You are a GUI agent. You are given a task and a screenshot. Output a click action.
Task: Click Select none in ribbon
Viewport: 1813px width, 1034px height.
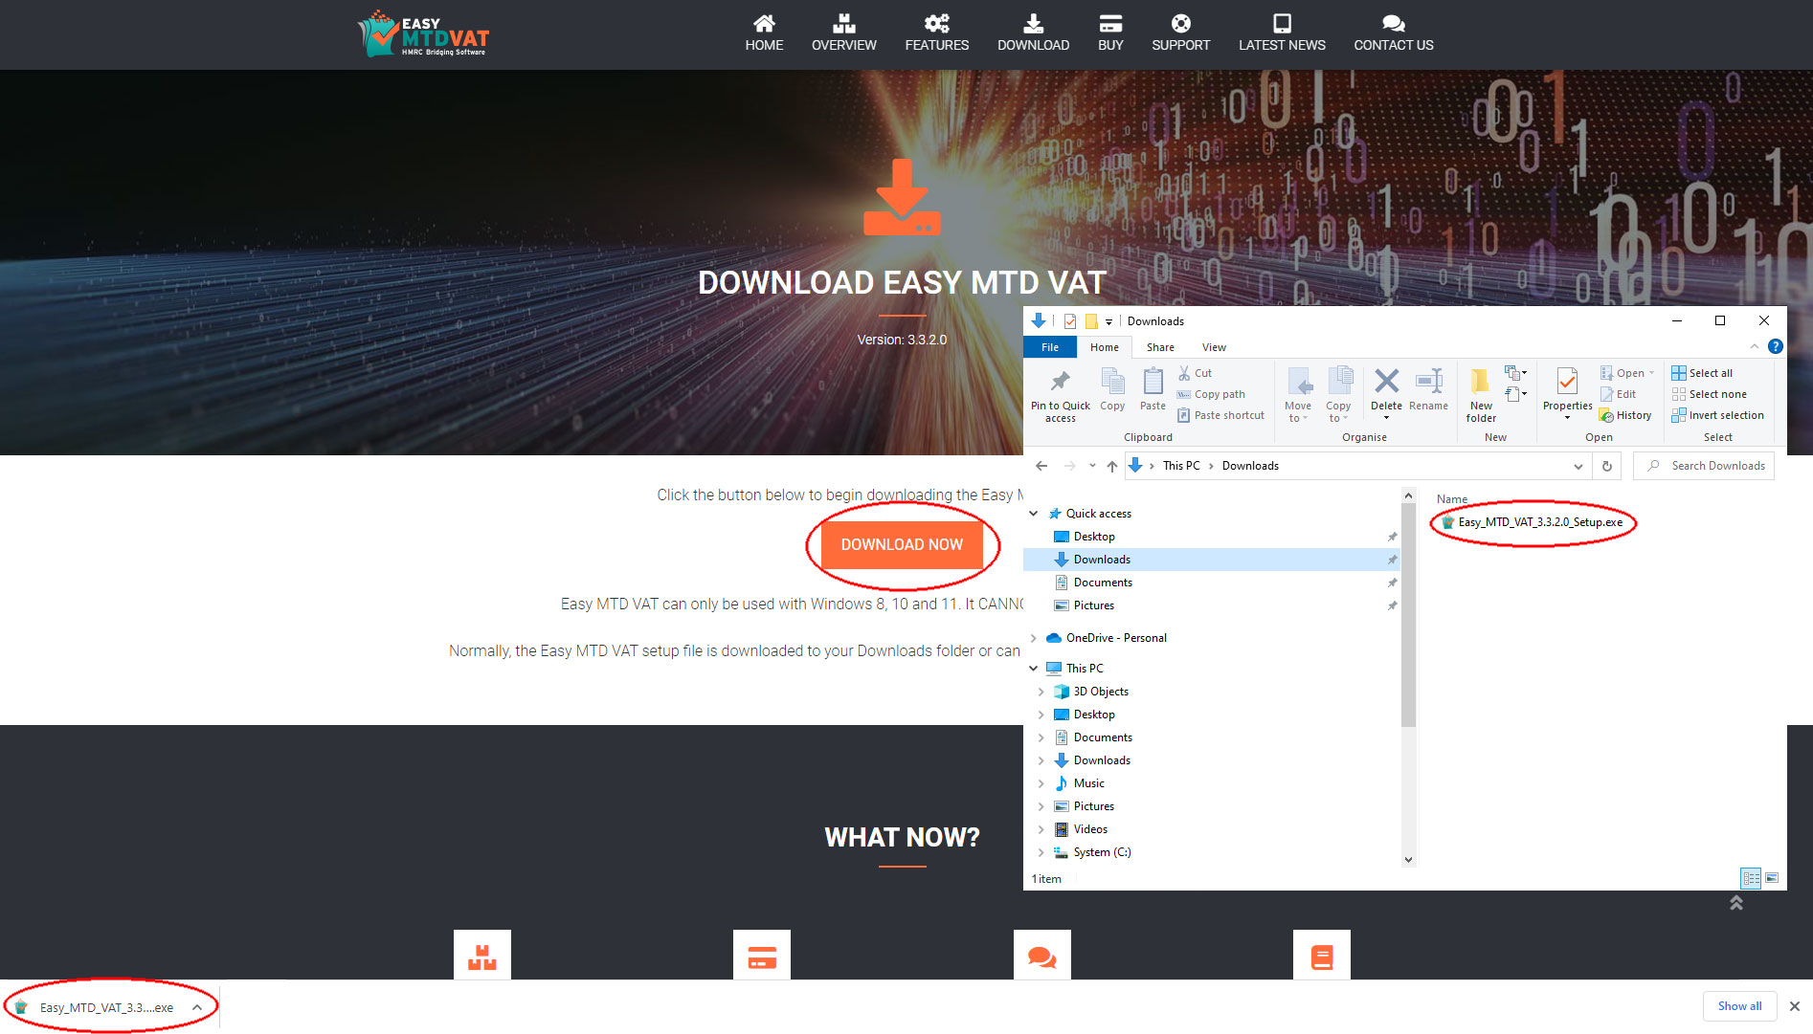coord(1709,394)
